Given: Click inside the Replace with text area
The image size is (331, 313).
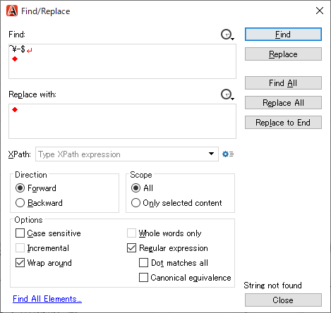Looking at the screenshot, I should (x=122, y=121).
